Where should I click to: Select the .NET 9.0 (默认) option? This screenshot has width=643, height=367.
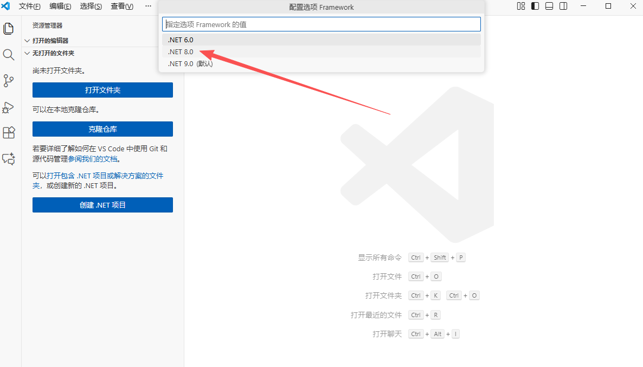[321, 63]
